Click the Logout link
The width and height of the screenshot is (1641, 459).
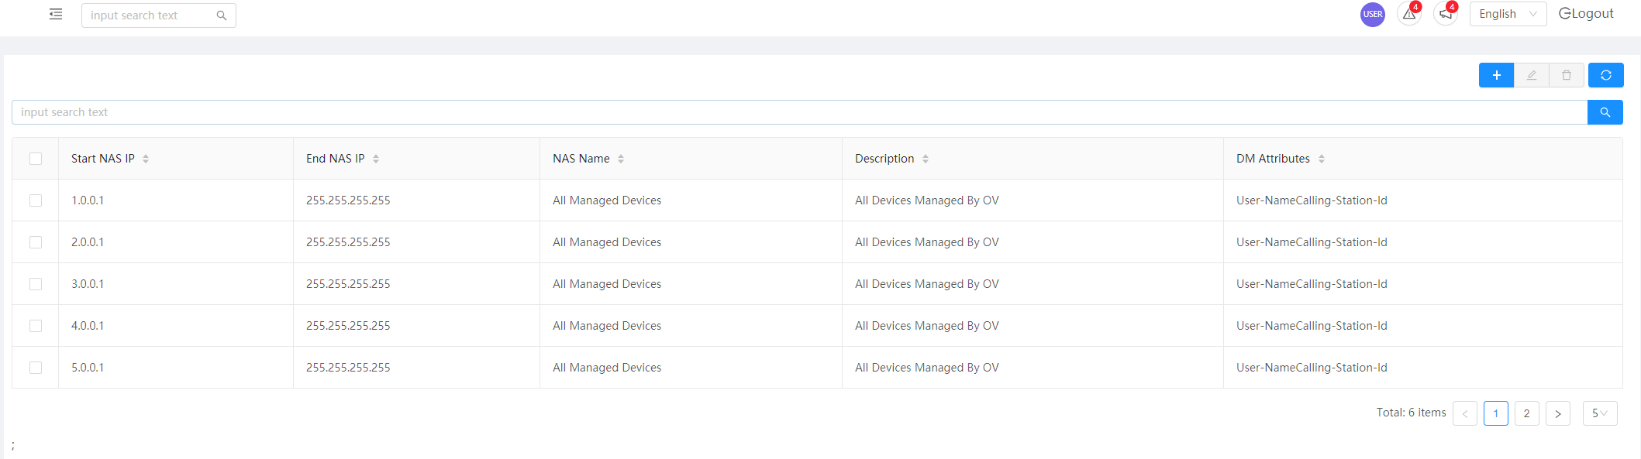(1586, 14)
